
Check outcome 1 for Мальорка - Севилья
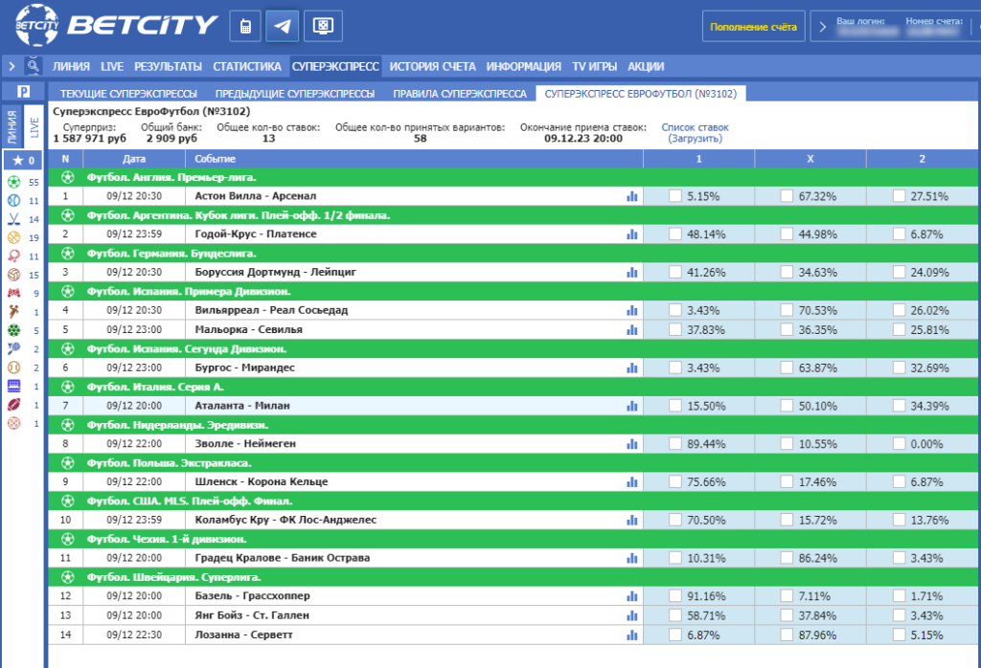point(675,330)
